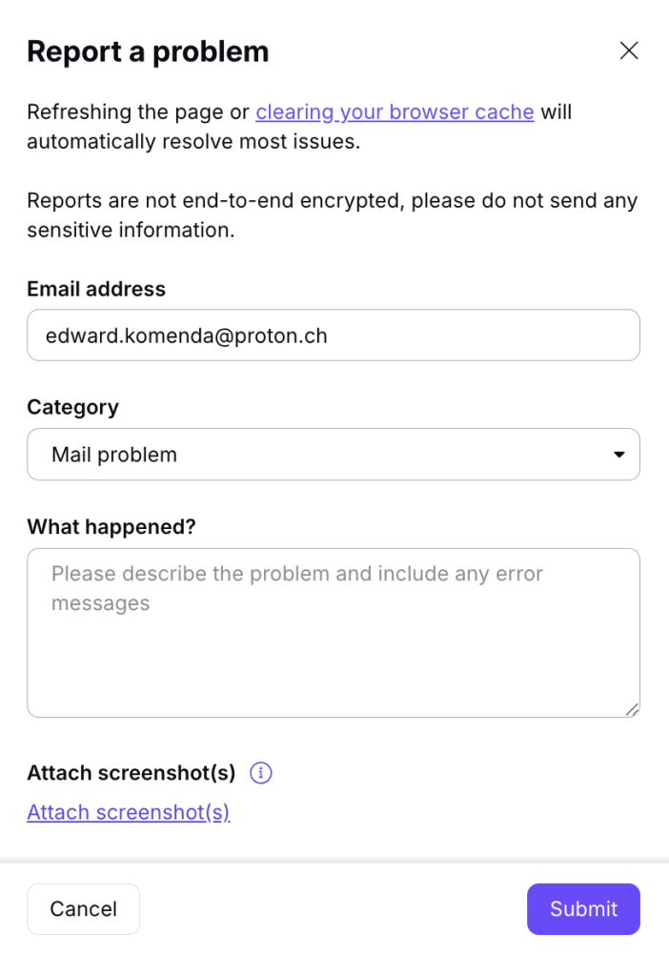Open the clearing your browser cache link
This screenshot has height=976, width=669.
395,112
